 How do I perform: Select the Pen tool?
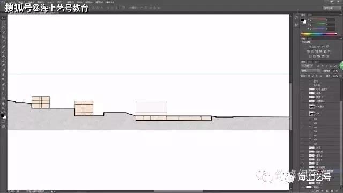coord(3,85)
